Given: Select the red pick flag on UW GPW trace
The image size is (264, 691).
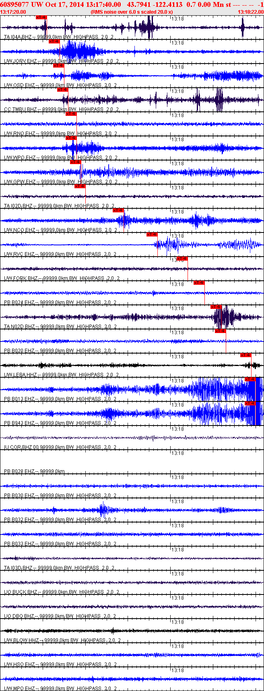Looking at the screenshot, I should (75, 162).
